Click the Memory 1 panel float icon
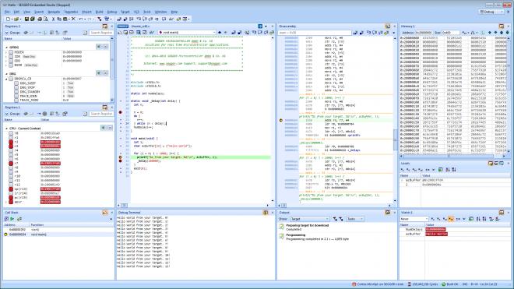The width and height of the screenshot is (514, 289). (x=502, y=26)
